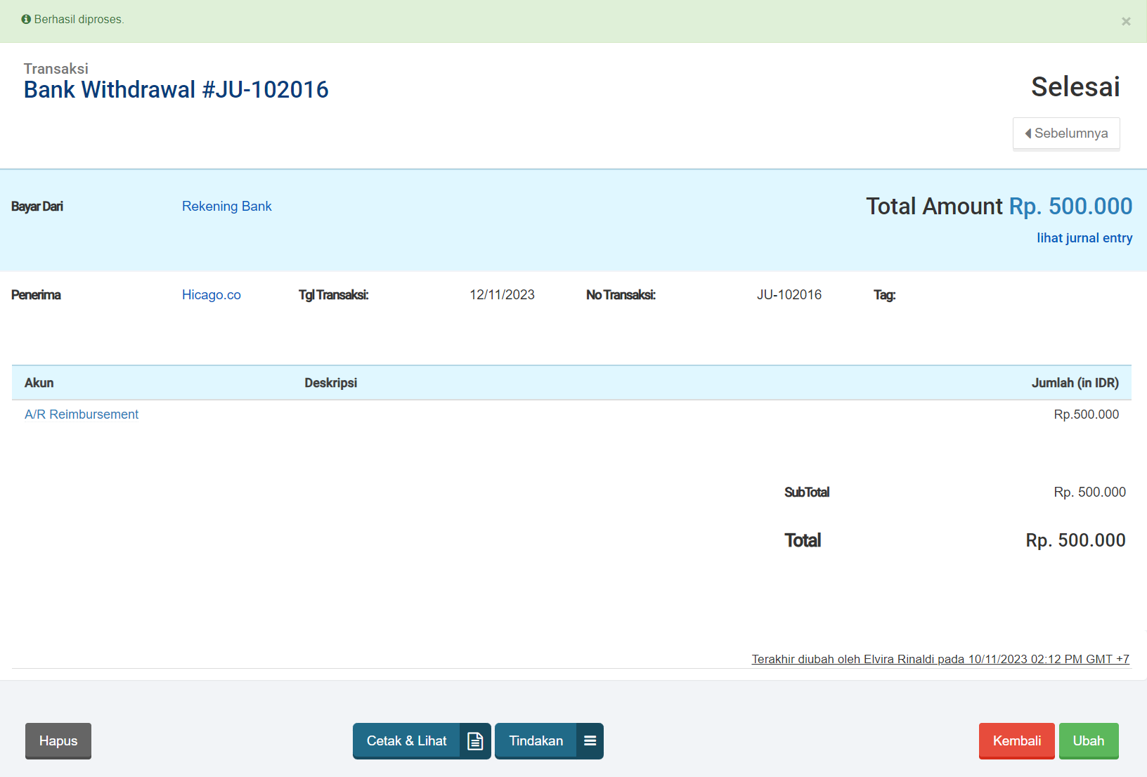Click the left caret on Sebelumnya
1147x777 pixels.
[x=1028, y=133]
